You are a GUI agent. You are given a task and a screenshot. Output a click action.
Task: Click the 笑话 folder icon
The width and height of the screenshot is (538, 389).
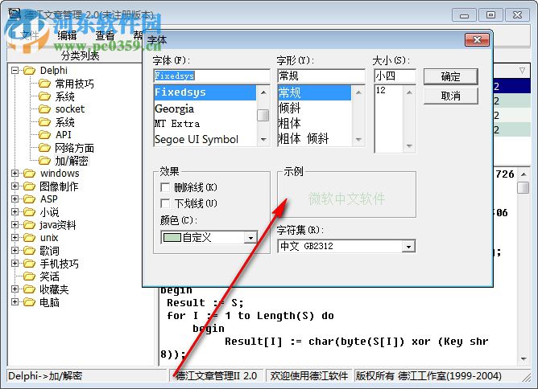(30, 276)
